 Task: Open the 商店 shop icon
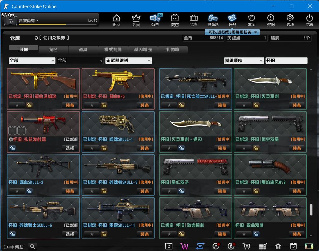[175, 20]
